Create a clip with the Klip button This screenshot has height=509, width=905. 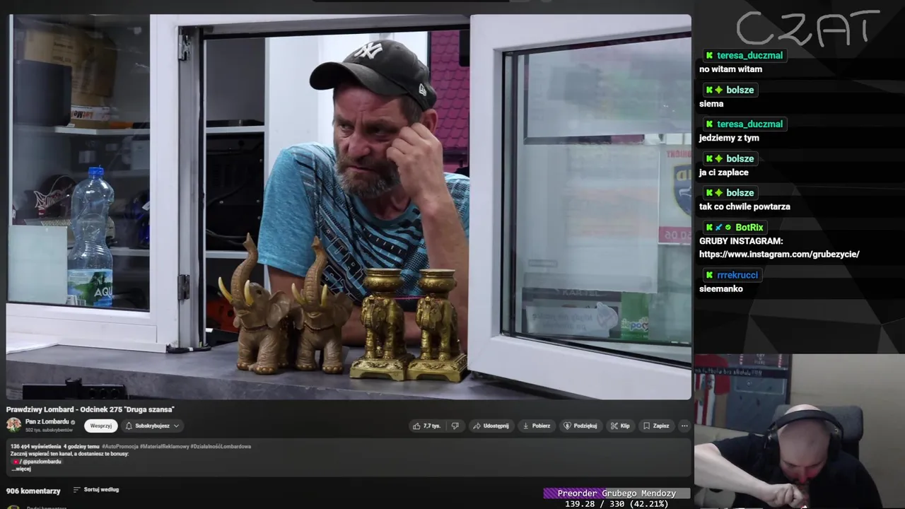coord(620,426)
